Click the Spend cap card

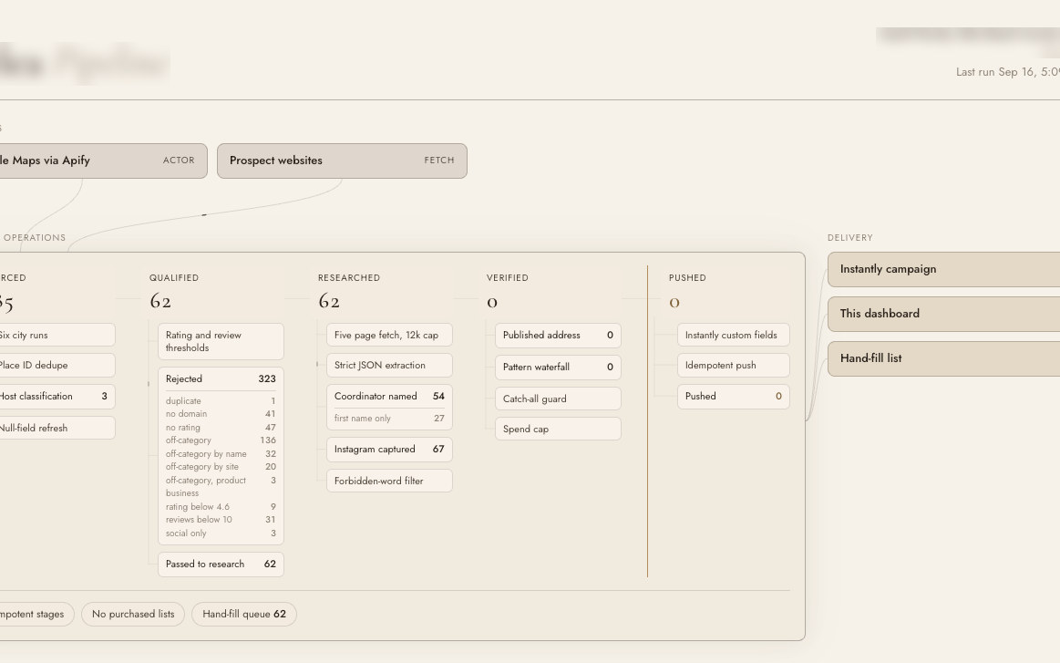click(559, 429)
